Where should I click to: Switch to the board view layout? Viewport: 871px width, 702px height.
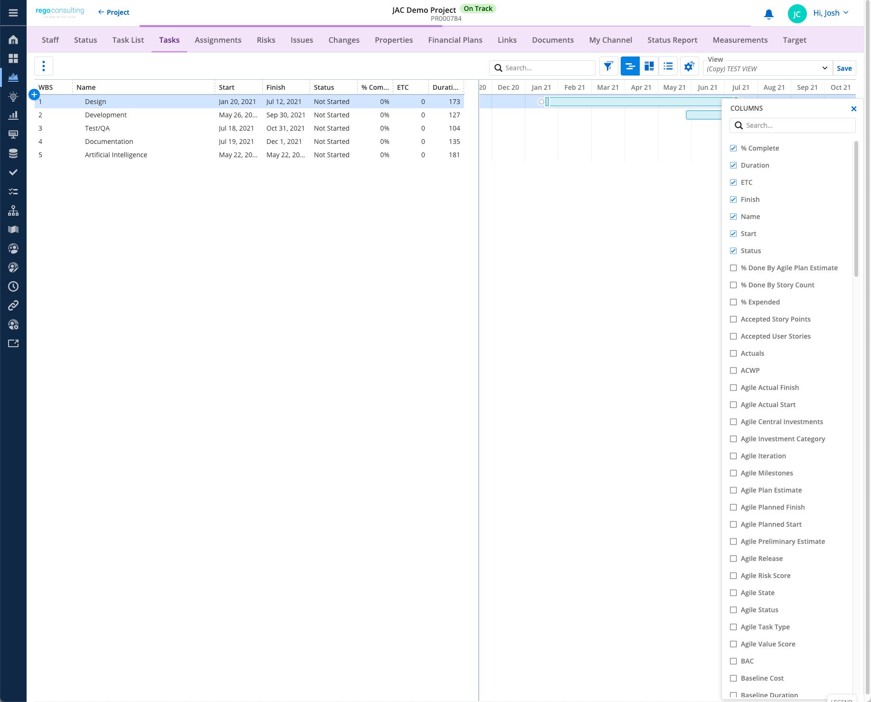(649, 66)
